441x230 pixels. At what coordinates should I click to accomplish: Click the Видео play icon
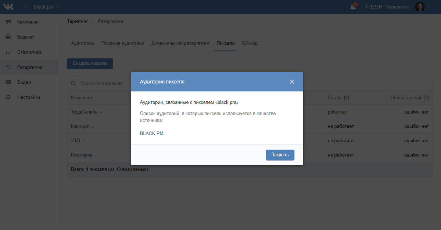8,82
